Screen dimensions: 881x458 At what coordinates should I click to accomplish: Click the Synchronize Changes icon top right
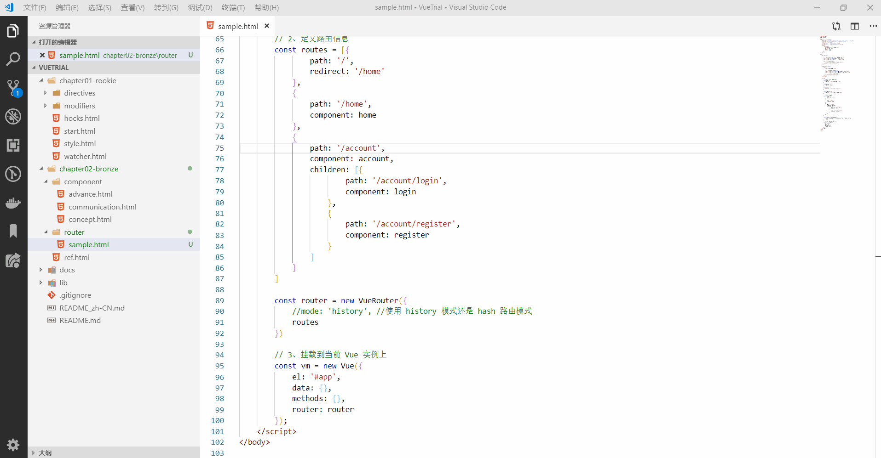(836, 26)
